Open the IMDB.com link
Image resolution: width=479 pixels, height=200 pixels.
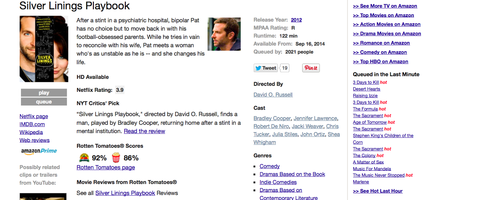[32, 124]
